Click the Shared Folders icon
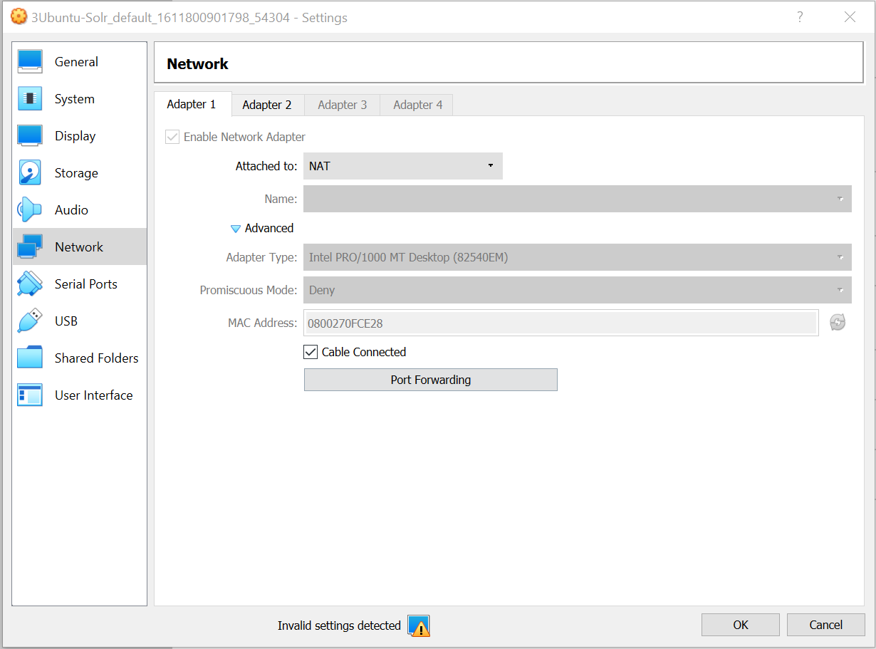This screenshot has width=876, height=649. [29, 358]
